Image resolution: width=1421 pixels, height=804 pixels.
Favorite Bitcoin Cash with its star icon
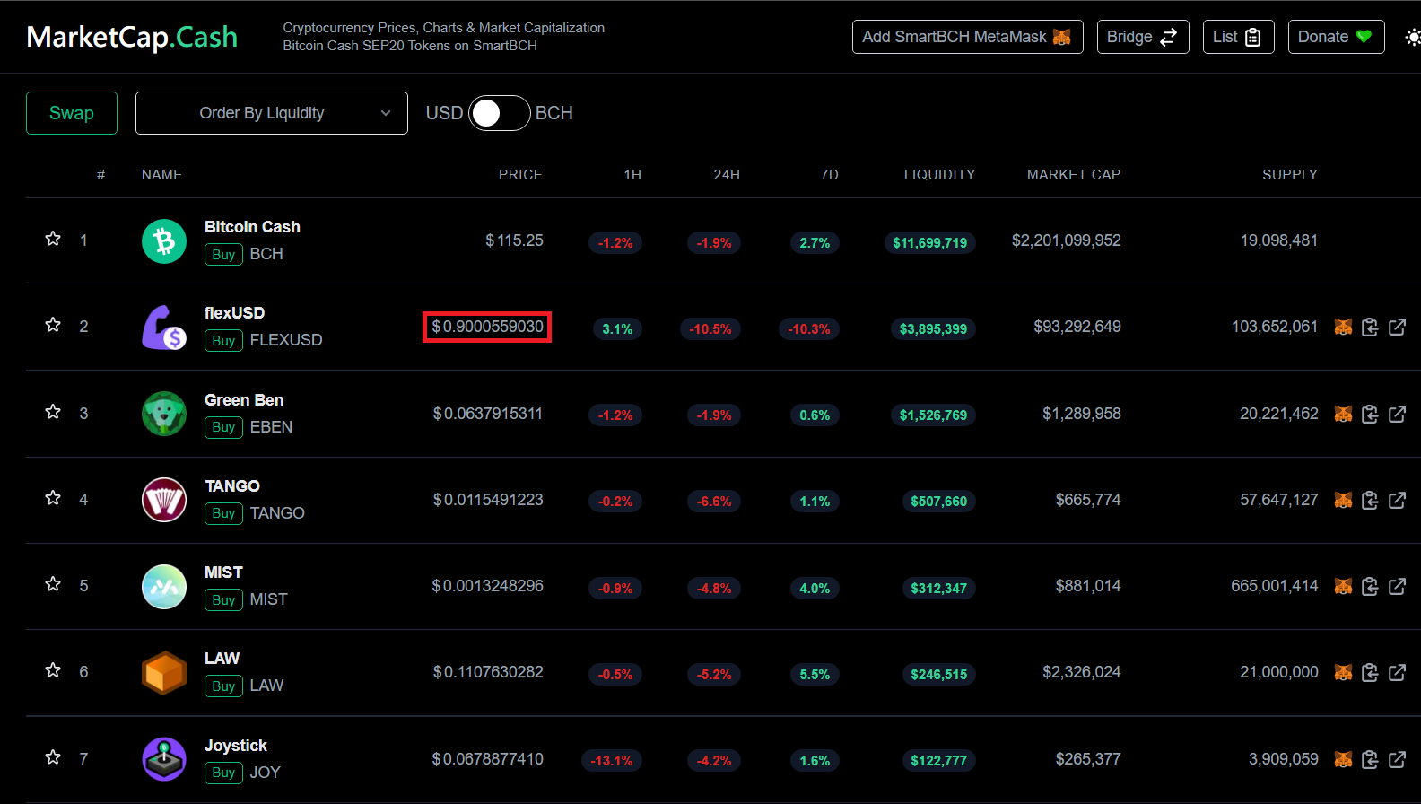(x=53, y=239)
